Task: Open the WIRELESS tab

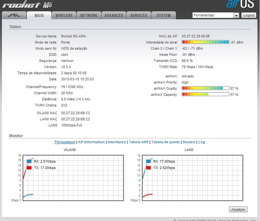Action: (64, 15)
